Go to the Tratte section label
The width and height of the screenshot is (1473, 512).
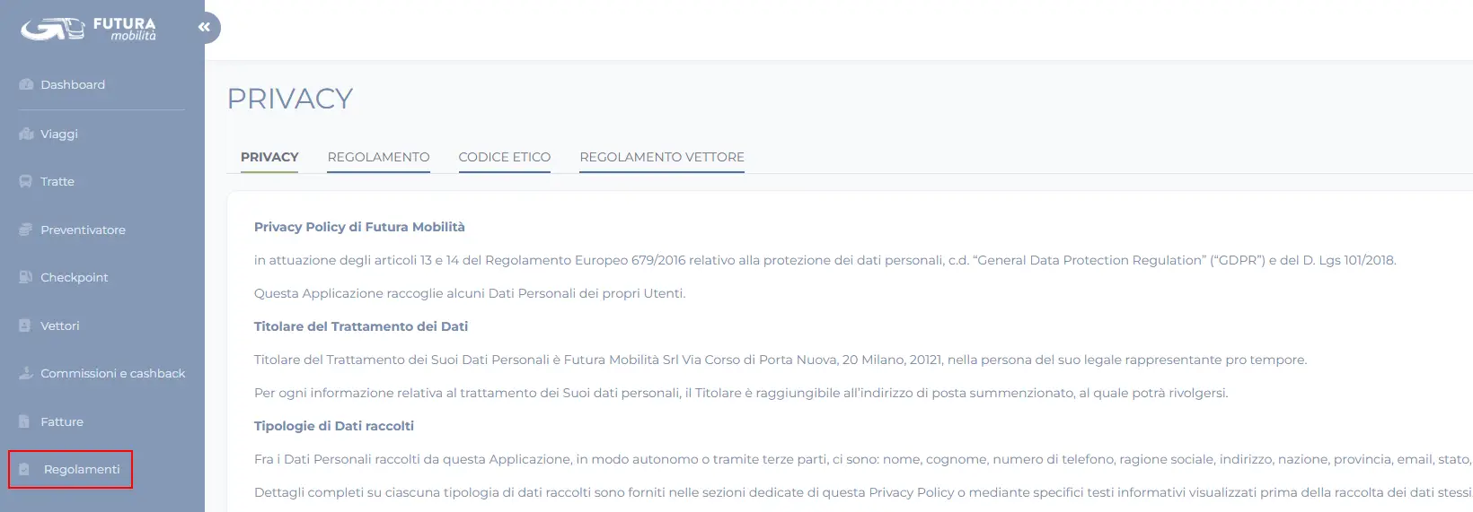pos(57,181)
